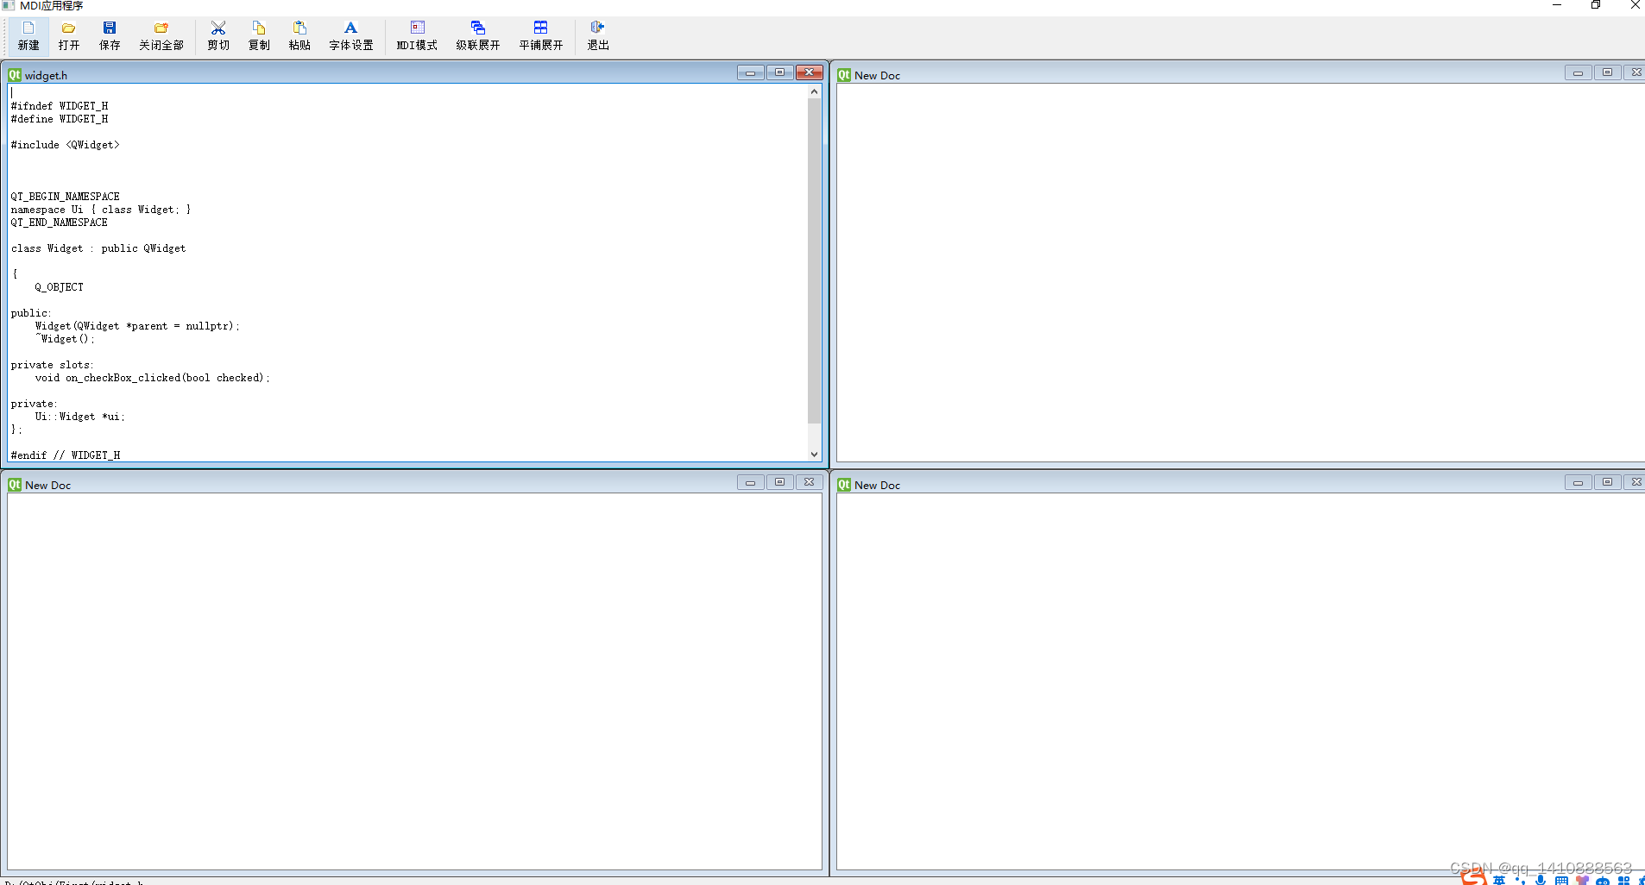Cascade windows with 级联展开
Screen dimensions: 1645x885
[x=478, y=35]
